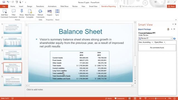
Task: Click to add notes area
Action: click(x=35, y=89)
